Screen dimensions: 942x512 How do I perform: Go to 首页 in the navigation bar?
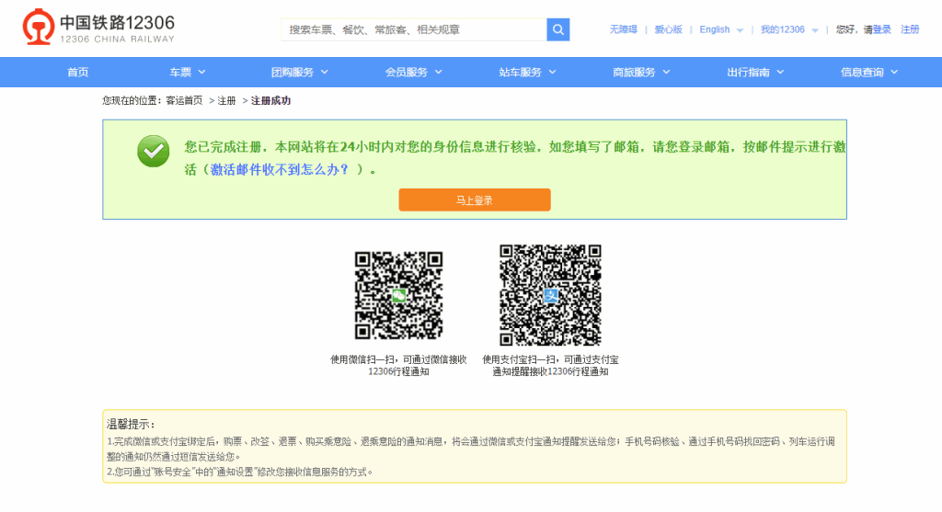pos(78,72)
